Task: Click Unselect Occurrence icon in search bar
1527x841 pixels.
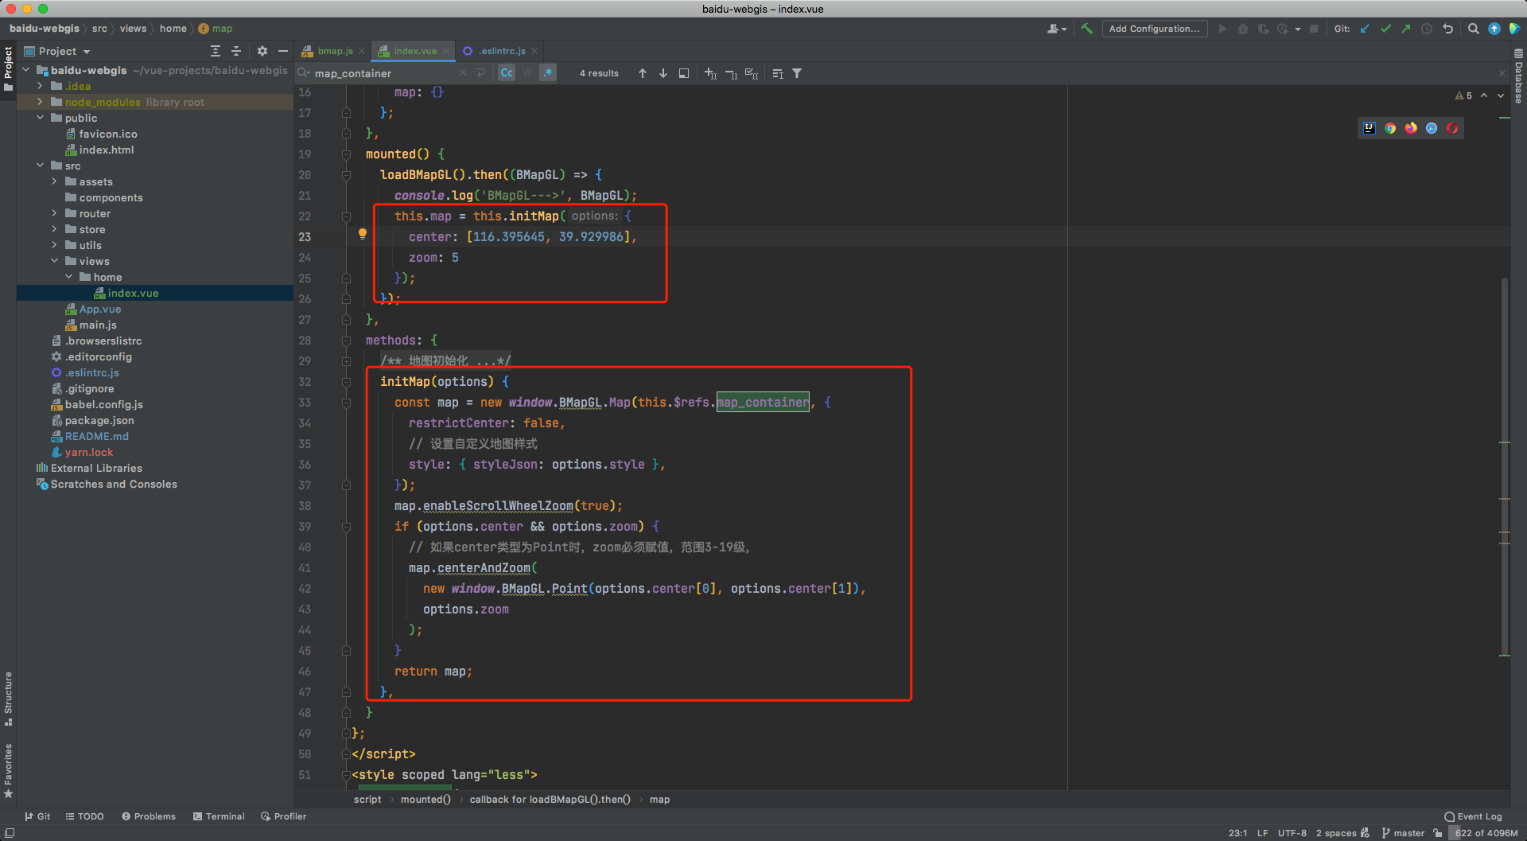Action: tap(732, 73)
